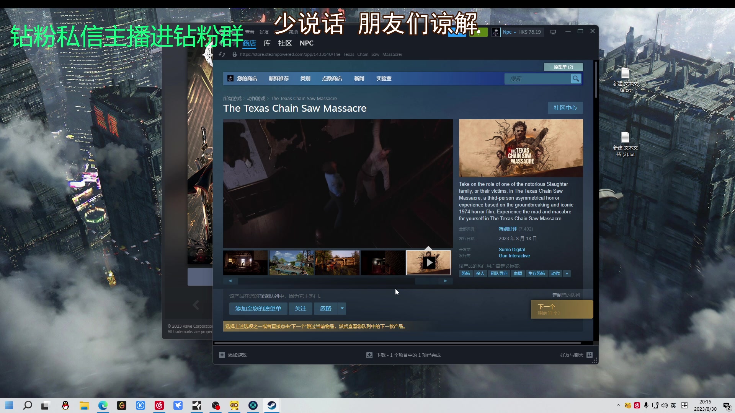Switch to the 库 library tab

tap(267, 43)
